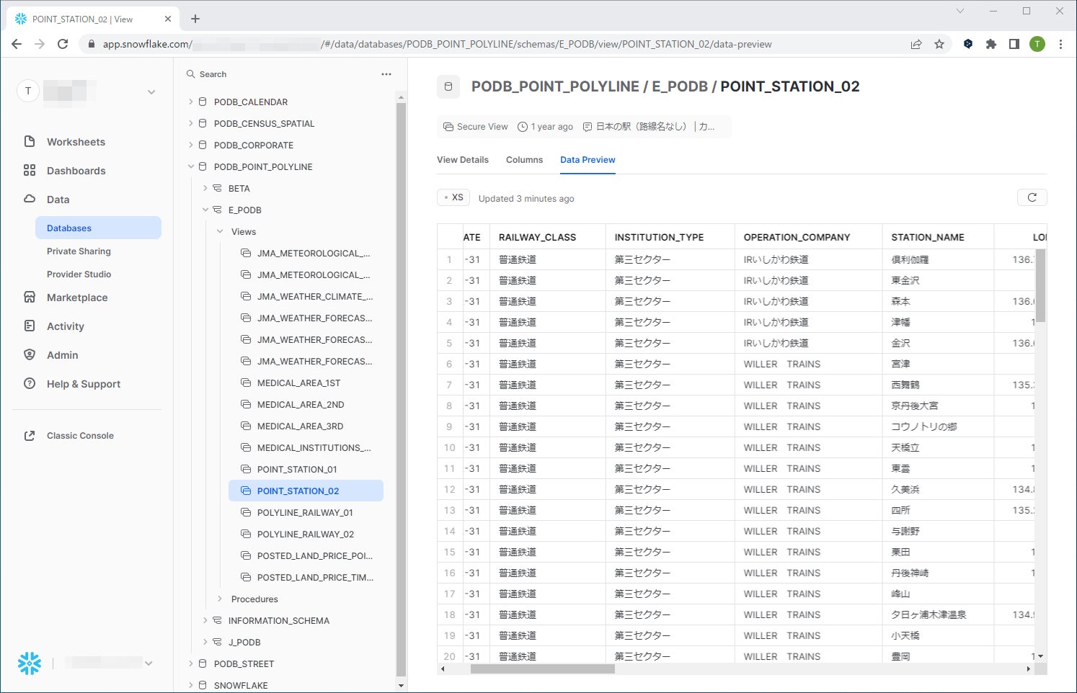Screen dimensions: 1077x693
Task: Toggle the browser side panel
Action: [x=1014, y=44]
